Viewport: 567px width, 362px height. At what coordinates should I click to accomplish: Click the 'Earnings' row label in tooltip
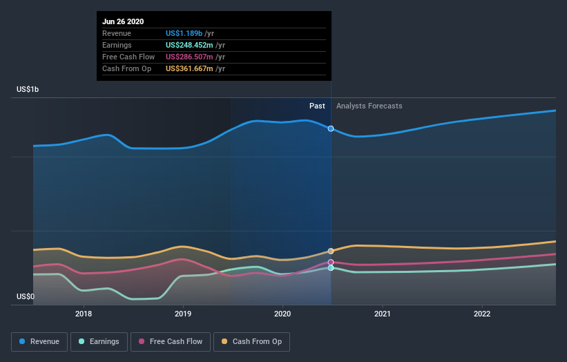pos(117,45)
